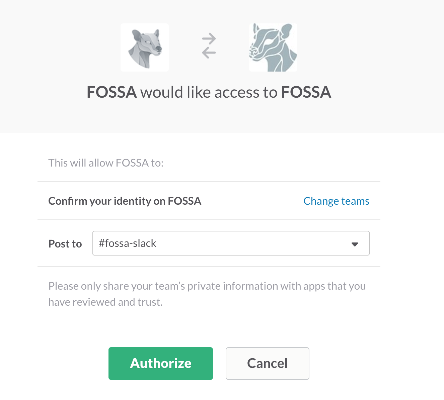Click the exchange arrows between the logos

coord(209,45)
